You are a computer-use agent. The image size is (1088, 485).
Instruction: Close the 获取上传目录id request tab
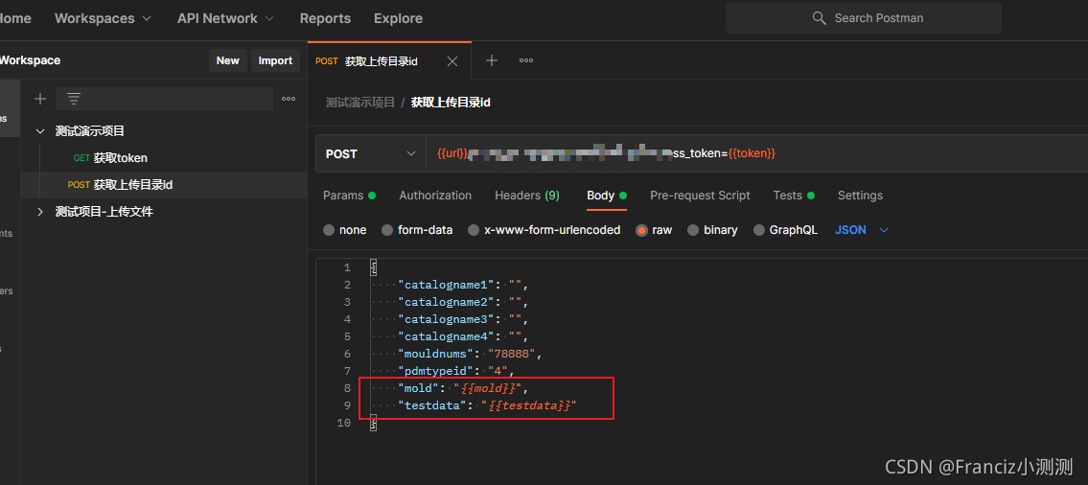[x=452, y=61]
